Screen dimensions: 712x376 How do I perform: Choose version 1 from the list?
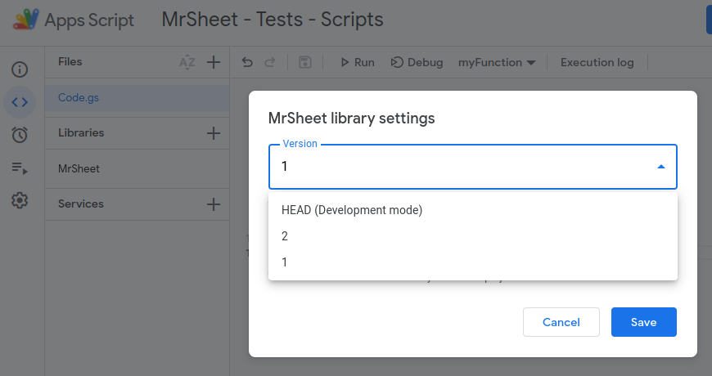(x=473, y=262)
